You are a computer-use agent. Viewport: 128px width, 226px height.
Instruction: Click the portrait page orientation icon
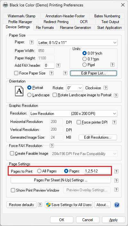19,91
